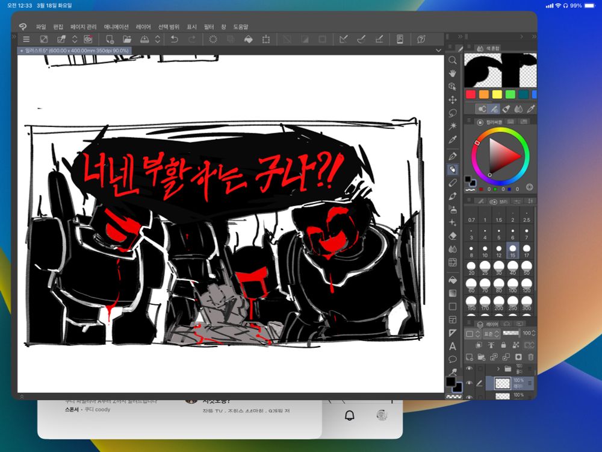The width and height of the screenshot is (602, 452).
Task: Open the 레이어 menu
Action: coord(143,27)
